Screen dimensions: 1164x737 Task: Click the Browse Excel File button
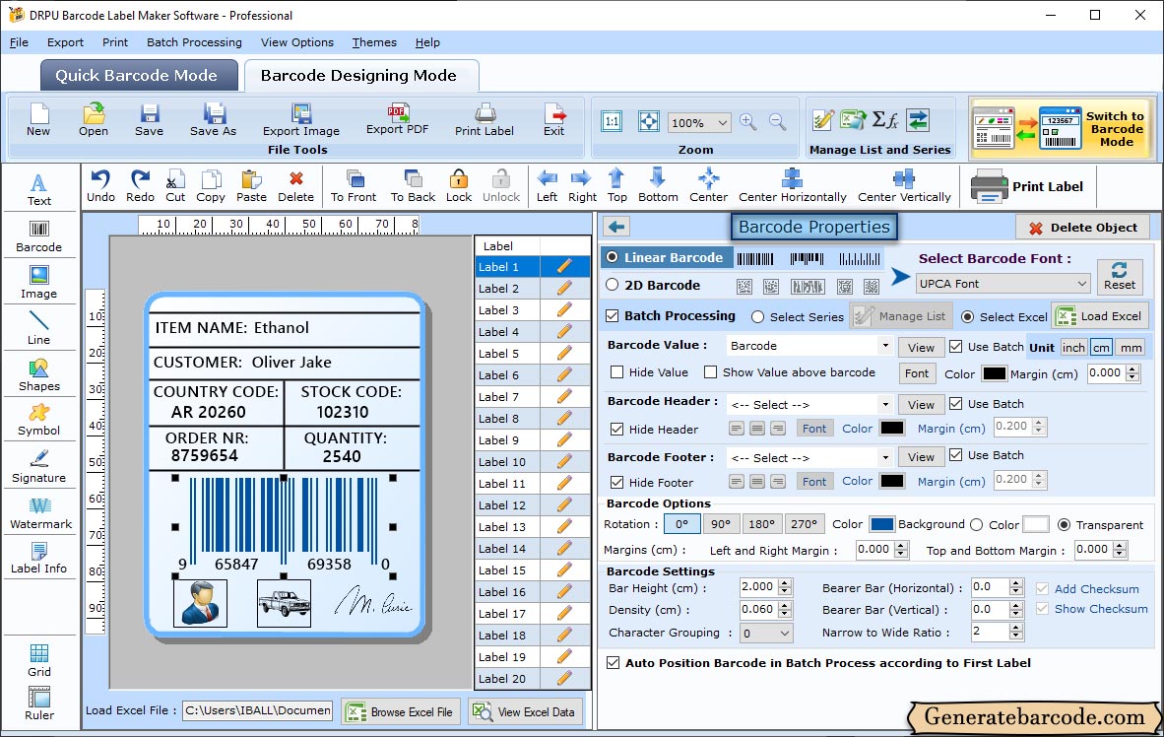tap(401, 711)
